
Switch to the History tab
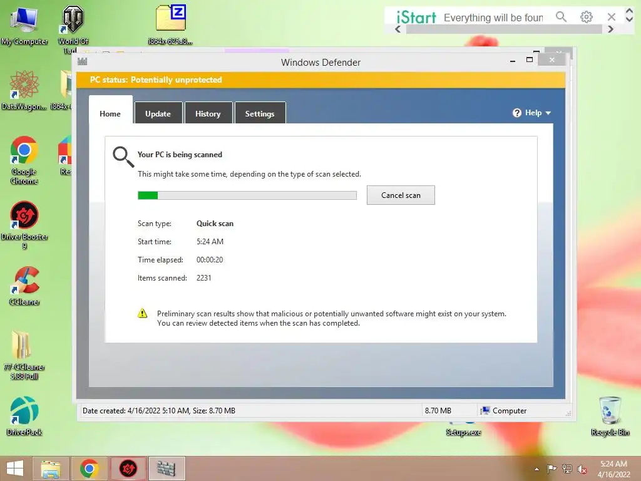pos(208,113)
